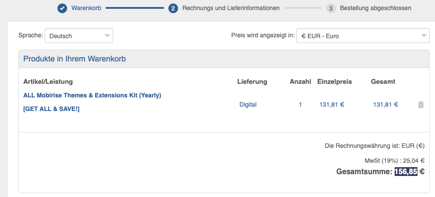
Task: Click the GET ALL & SAVE! link
Action: (x=51, y=109)
